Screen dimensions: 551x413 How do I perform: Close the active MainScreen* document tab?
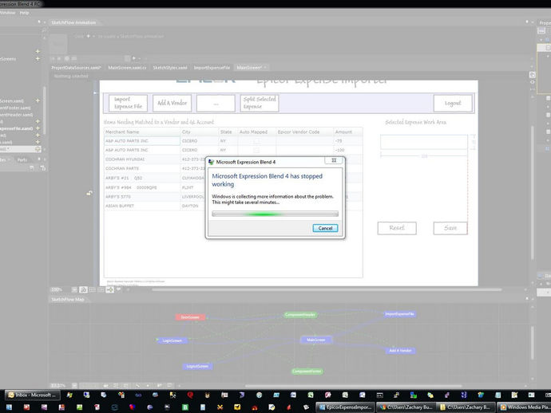coord(265,67)
